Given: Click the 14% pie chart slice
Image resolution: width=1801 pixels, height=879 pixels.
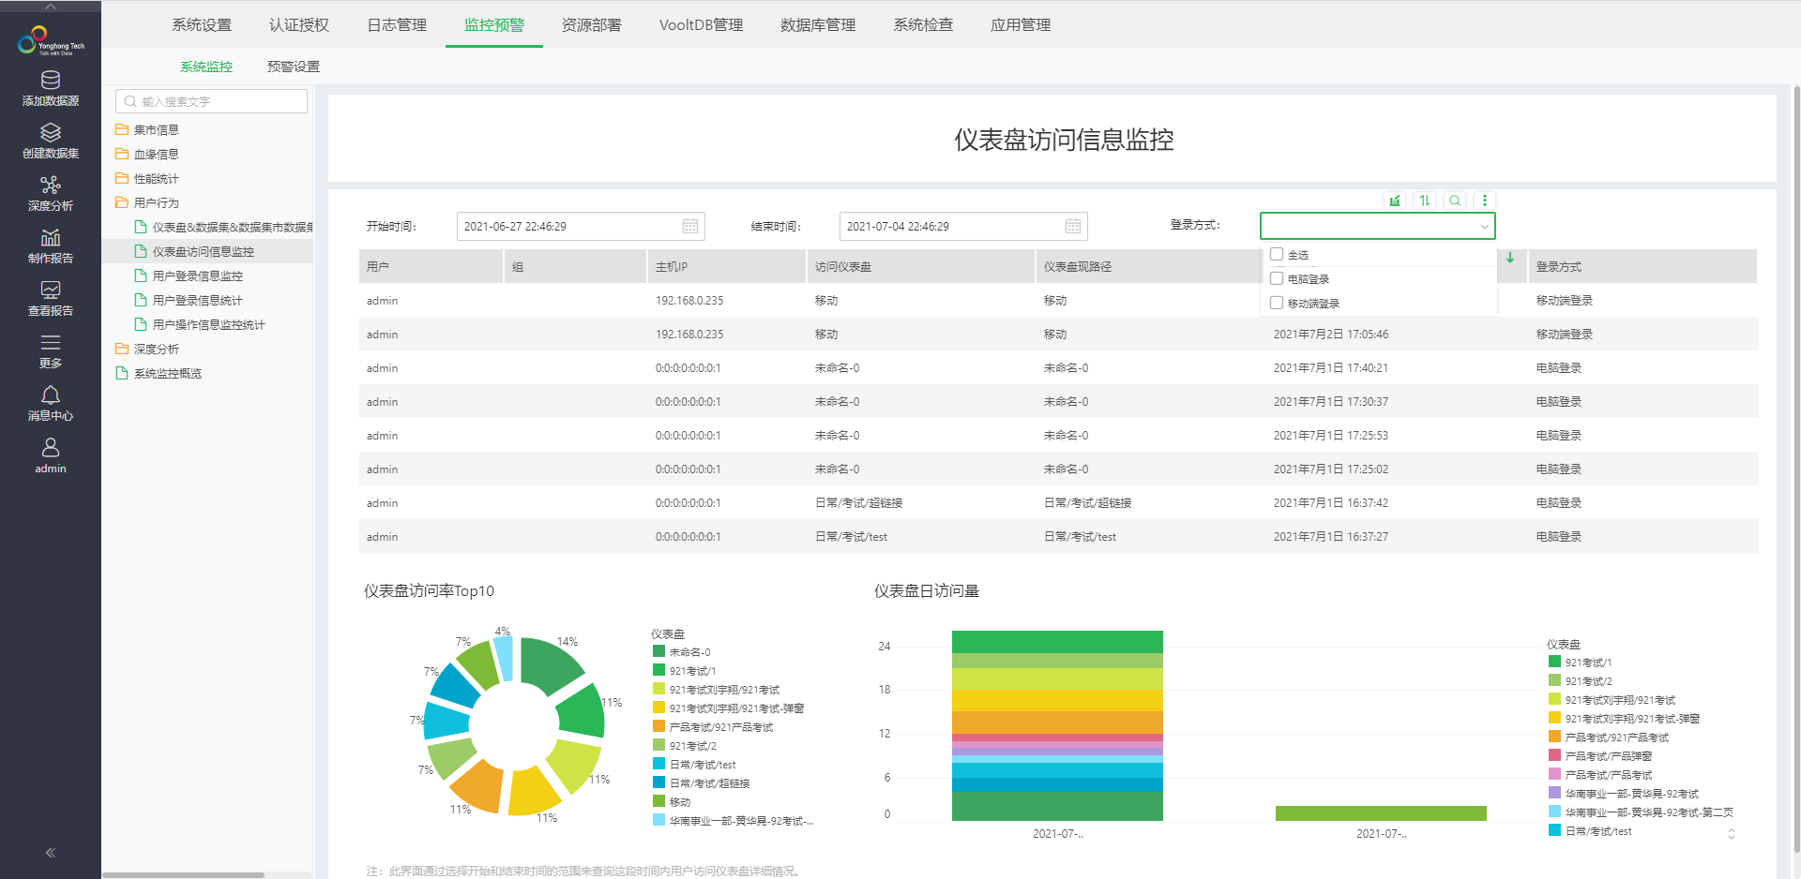Looking at the screenshot, I should click(x=550, y=663).
